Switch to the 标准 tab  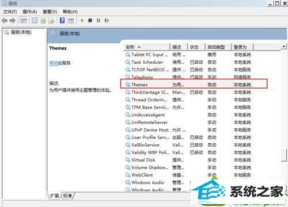[x=67, y=195]
